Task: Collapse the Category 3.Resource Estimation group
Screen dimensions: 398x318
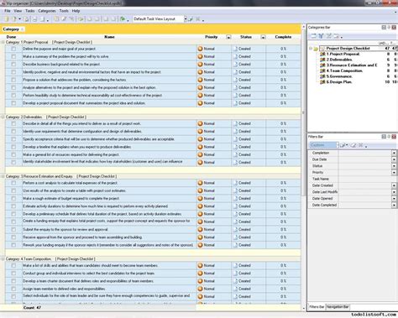Action: click(x=3, y=176)
